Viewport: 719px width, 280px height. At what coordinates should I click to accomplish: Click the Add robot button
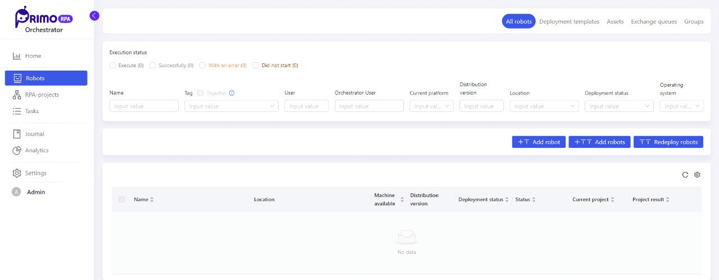(539, 142)
